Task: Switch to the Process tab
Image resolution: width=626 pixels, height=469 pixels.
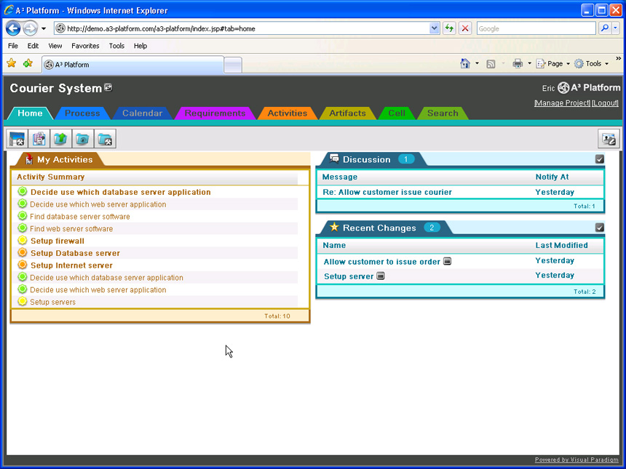Action: (x=82, y=113)
